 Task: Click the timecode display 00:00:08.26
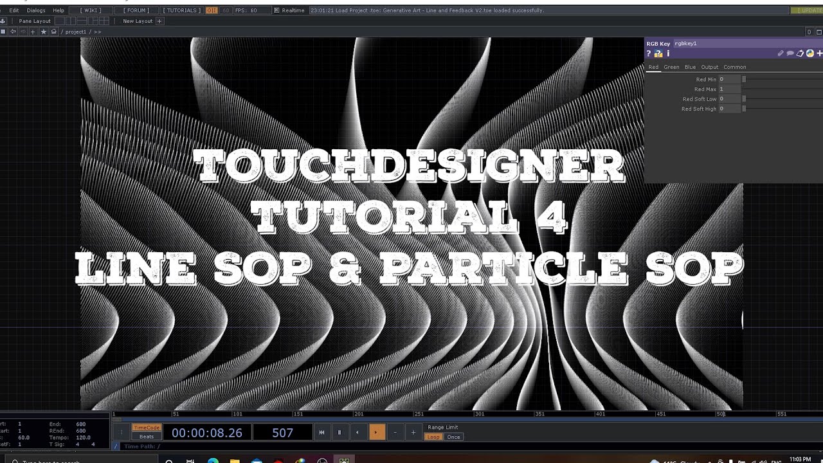click(206, 433)
